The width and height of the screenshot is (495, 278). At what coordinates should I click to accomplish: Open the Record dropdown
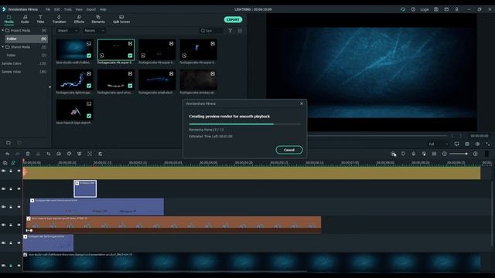click(x=94, y=31)
